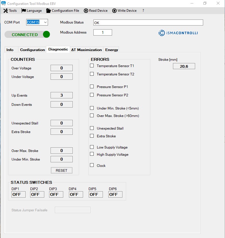The width and height of the screenshot is (225, 238).
Task: Open Configuration File folder icon
Action: point(49,11)
